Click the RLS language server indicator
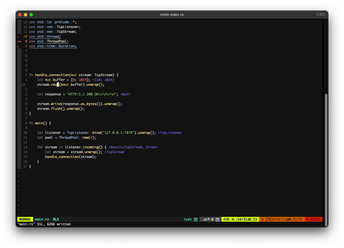Image resolution: width=344 pixels, height=248 pixels. [x=56, y=219]
